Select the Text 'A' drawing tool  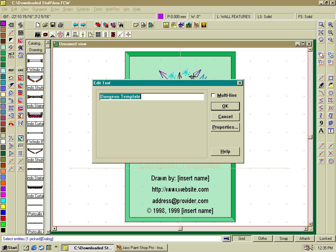pyautogui.click(x=321, y=131)
